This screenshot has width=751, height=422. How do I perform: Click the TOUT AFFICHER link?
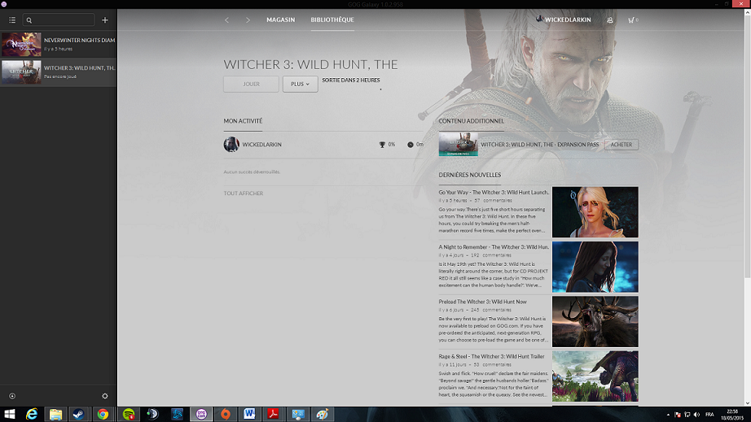244,193
